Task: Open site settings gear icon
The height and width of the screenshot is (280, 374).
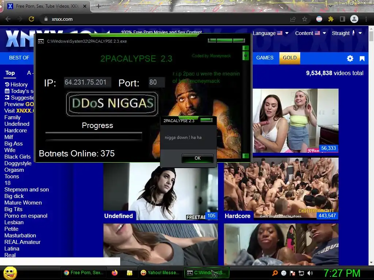Action: coord(350,59)
